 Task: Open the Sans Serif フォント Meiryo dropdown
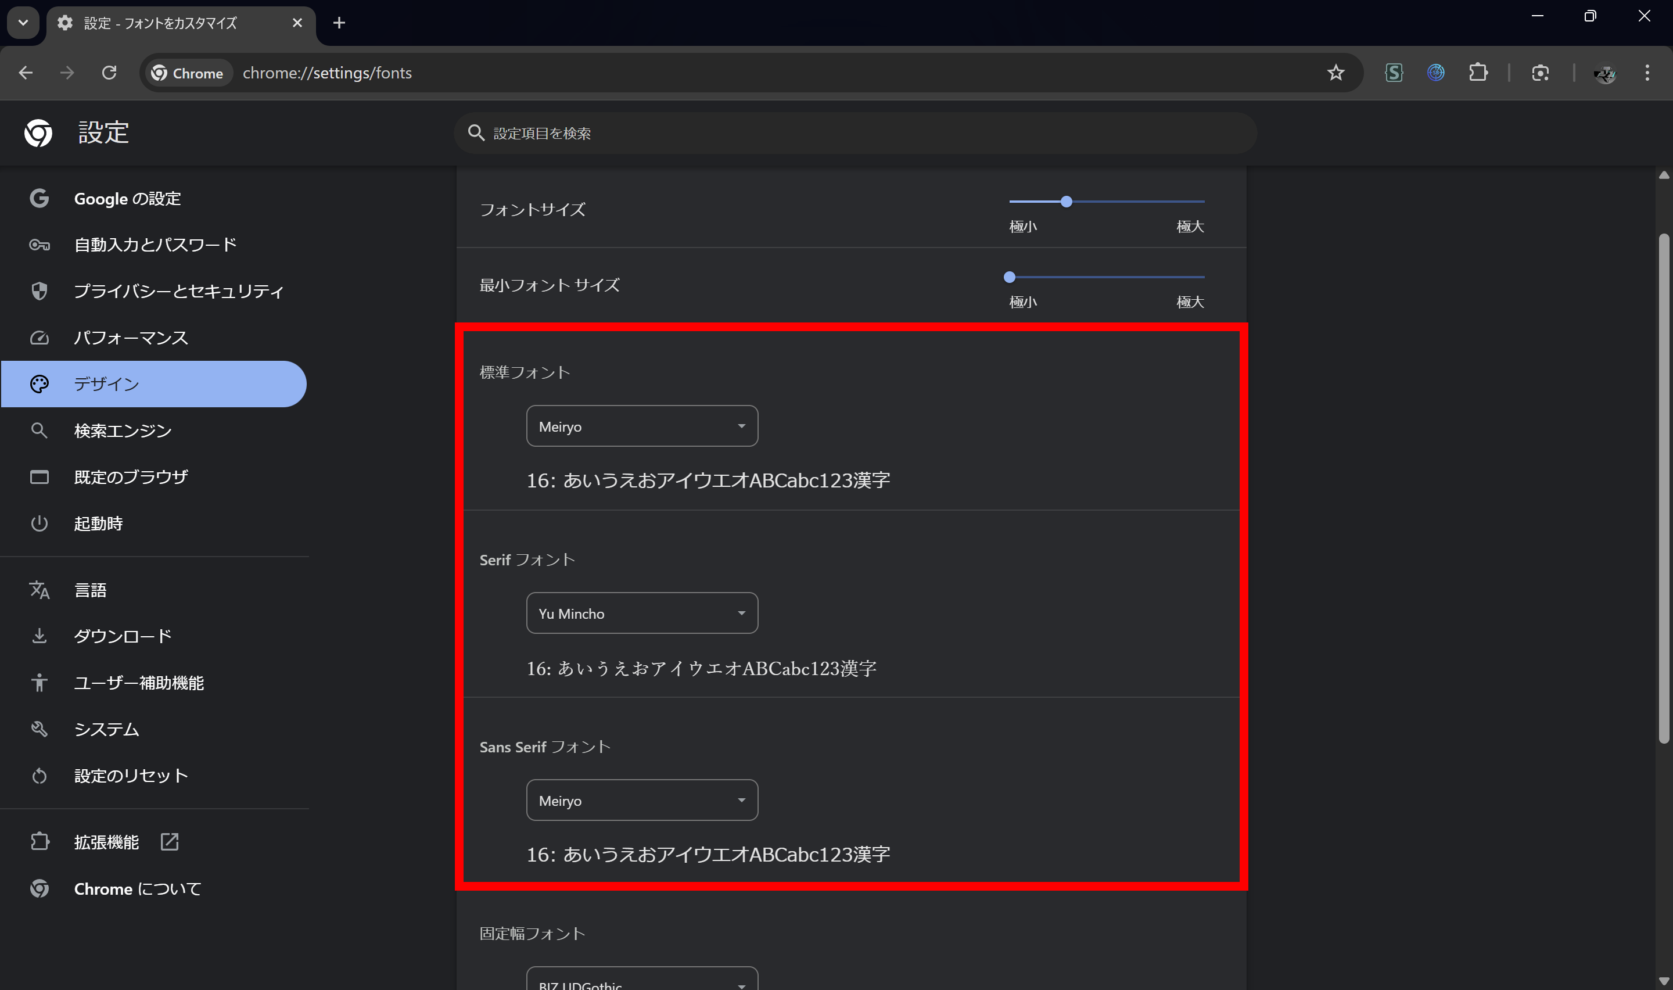pos(642,800)
